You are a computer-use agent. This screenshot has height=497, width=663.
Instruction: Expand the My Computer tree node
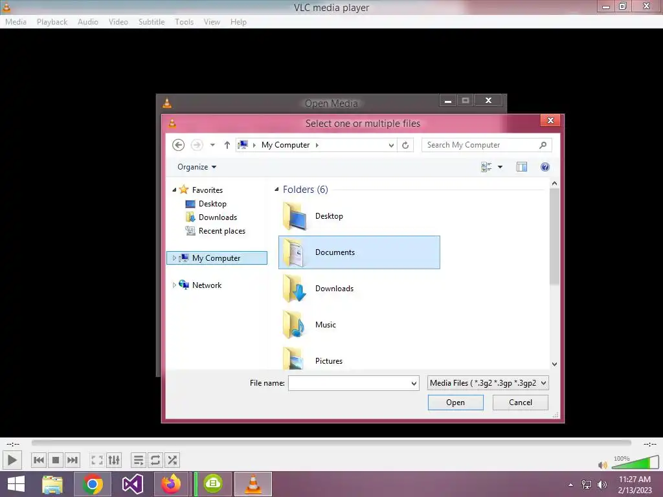[x=174, y=258]
